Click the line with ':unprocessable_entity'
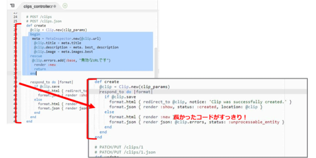 (x=197, y=122)
